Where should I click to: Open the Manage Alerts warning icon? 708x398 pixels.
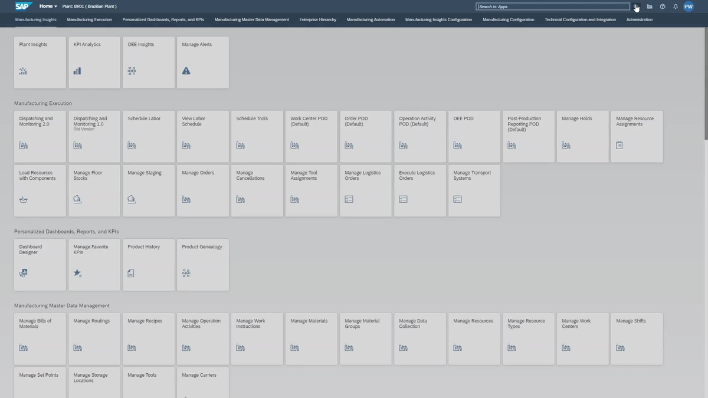click(185, 70)
